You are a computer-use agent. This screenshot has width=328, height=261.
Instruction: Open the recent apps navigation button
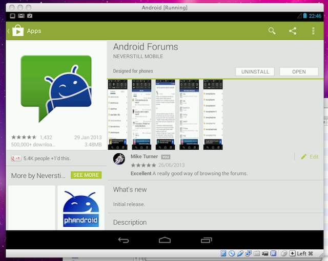coord(206,240)
